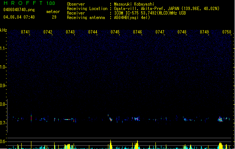Click the yellow intensity peak at 0746
The height and width of the screenshot is (149, 235).
click(137, 145)
